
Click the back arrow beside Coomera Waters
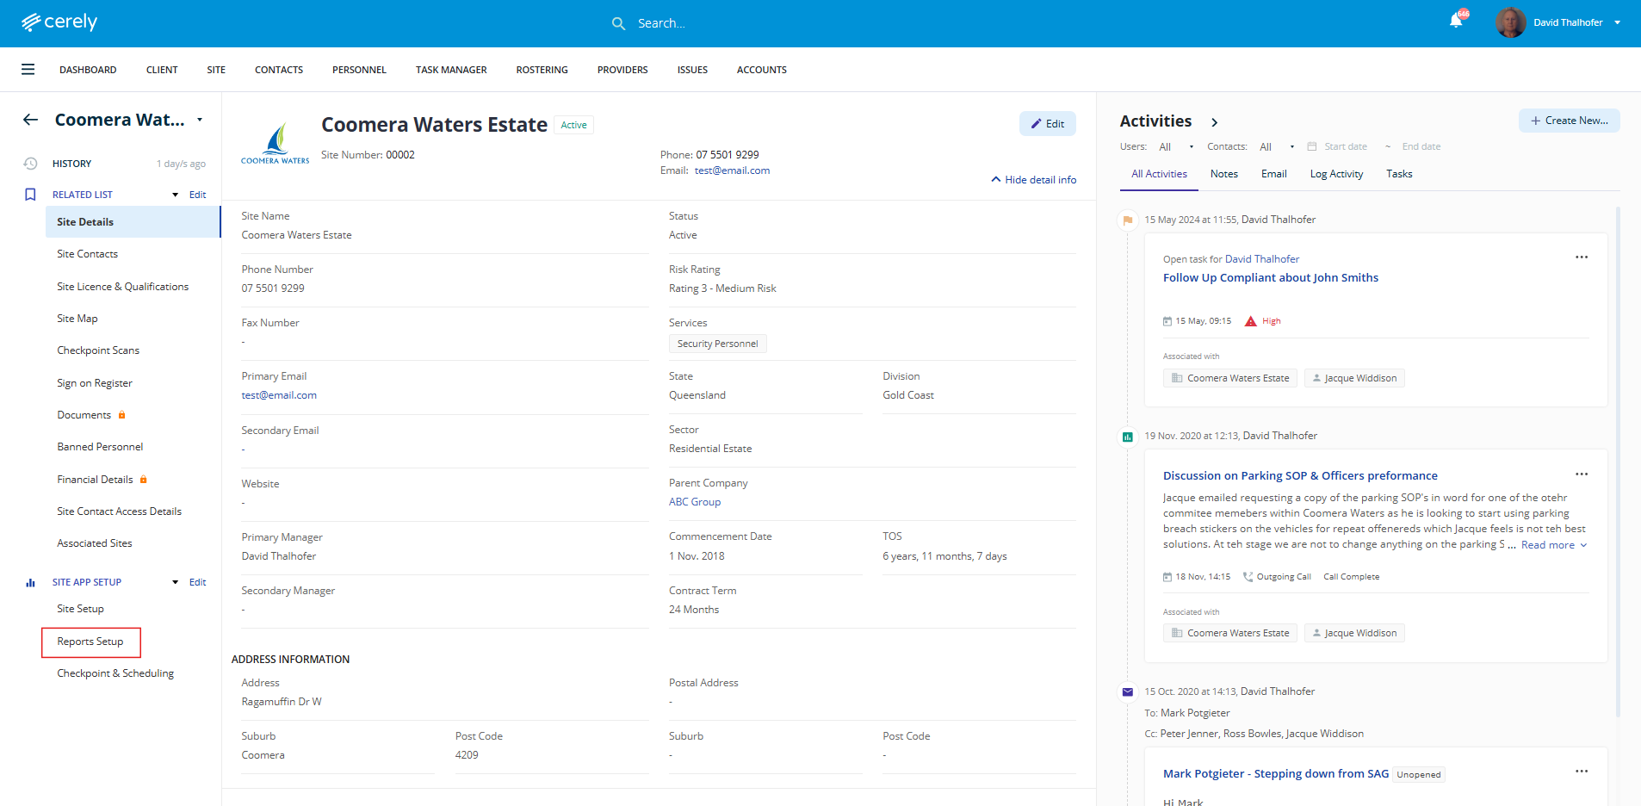pos(31,120)
